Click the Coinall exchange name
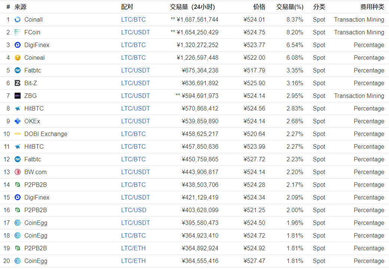Image resolution: width=389 pixels, height=269 pixels. coord(33,19)
